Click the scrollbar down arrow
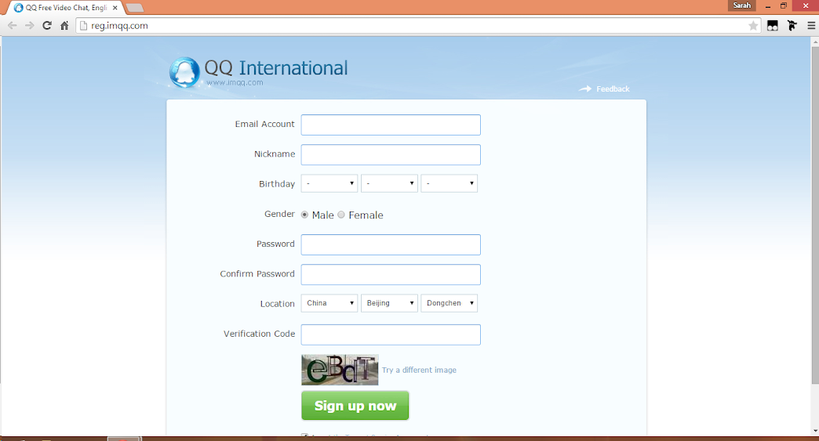The height and width of the screenshot is (441, 819). [815, 432]
